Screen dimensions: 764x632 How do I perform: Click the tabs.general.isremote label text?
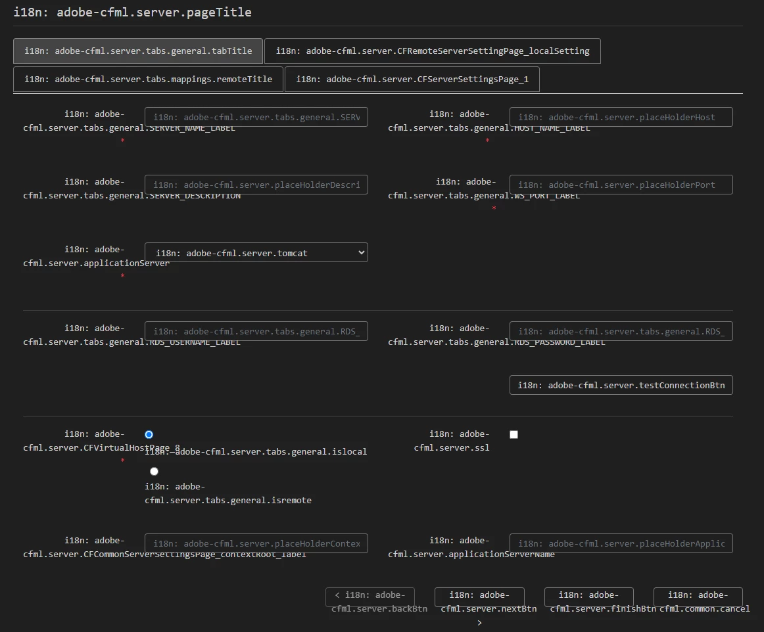[228, 494]
